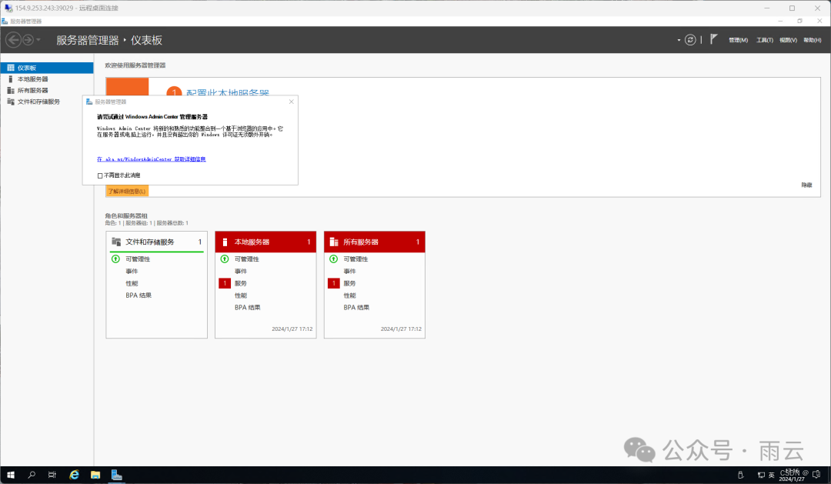Select 文件和存储服务 in the left sidebar
This screenshot has height=484, width=831.
(38, 102)
